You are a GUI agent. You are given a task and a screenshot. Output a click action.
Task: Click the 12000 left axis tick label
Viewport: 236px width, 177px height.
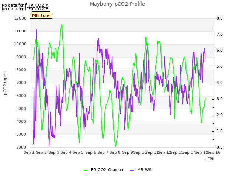[x=20, y=18]
